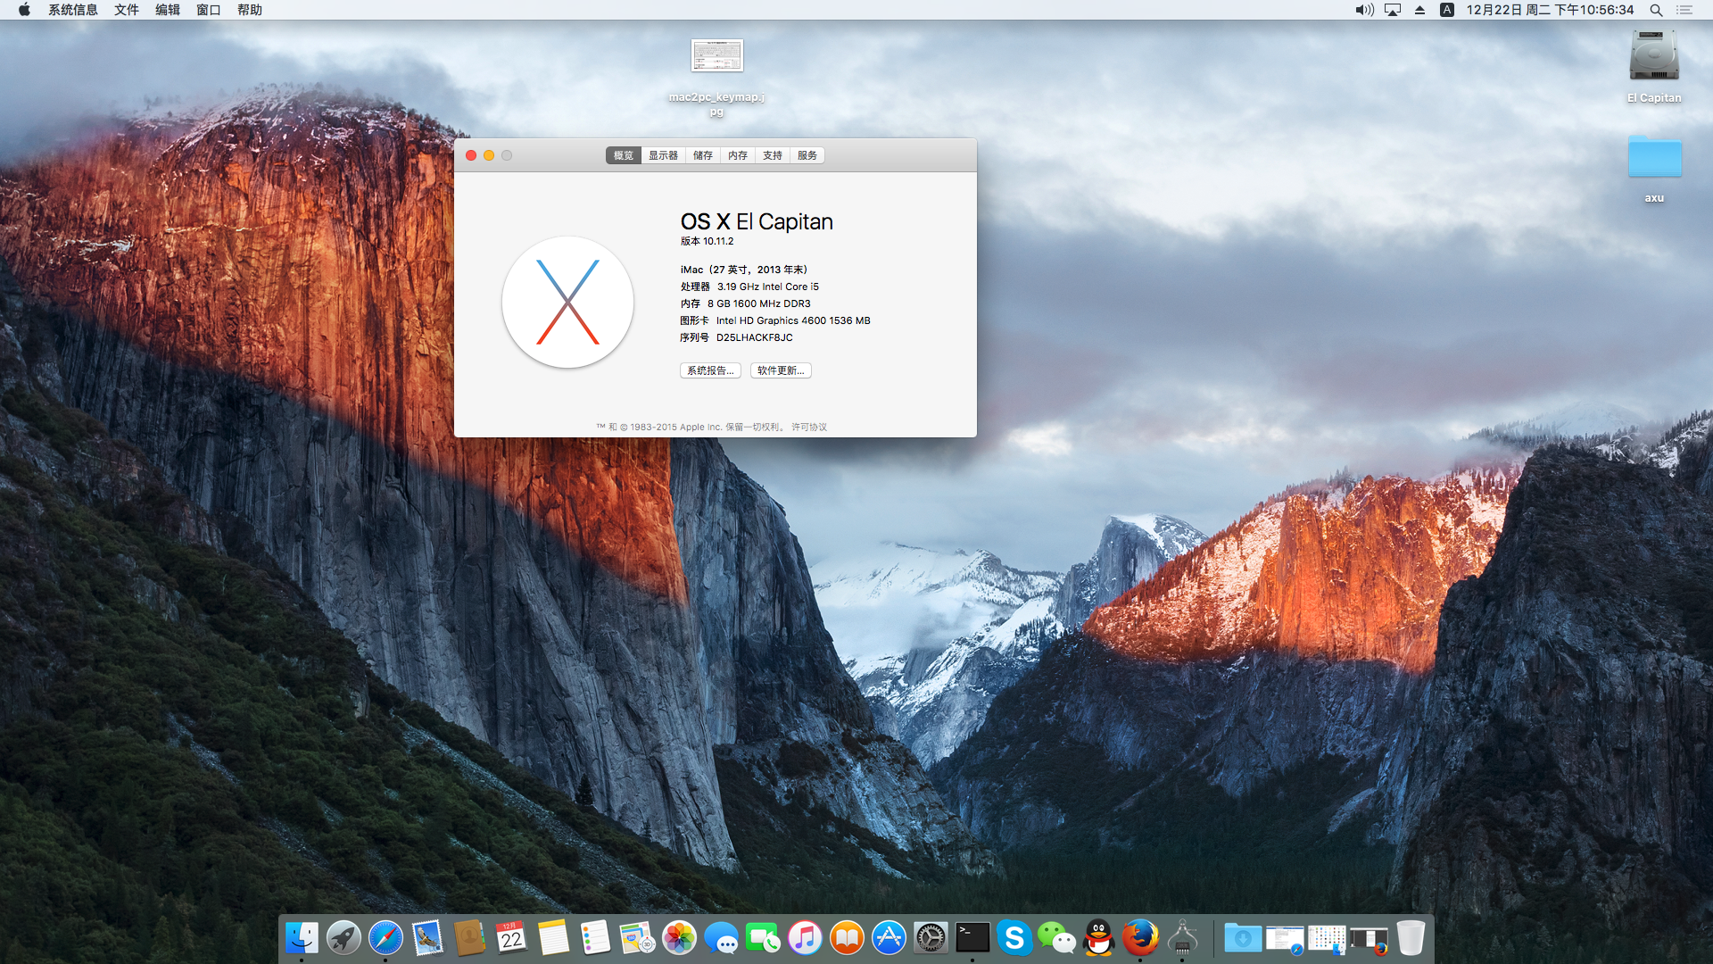Open Downloads folder stack in dock
1713x964 pixels.
[1243, 938]
